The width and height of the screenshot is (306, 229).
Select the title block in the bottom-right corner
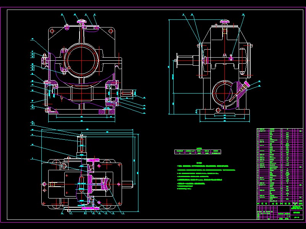pos(280,212)
